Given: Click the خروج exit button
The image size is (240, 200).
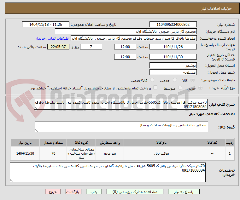Looking at the screenshot, I should click(x=53, y=191).
